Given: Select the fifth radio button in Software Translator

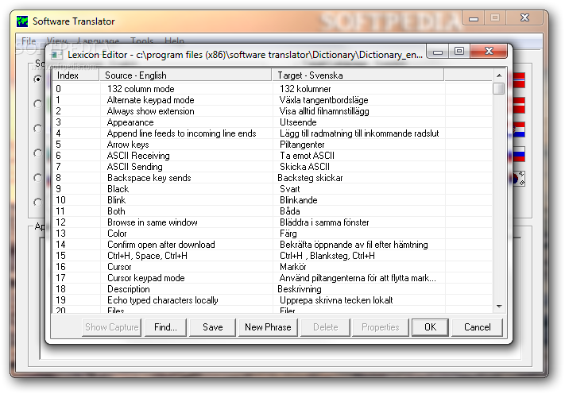Looking at the screenshot, I should click(37, 178).
